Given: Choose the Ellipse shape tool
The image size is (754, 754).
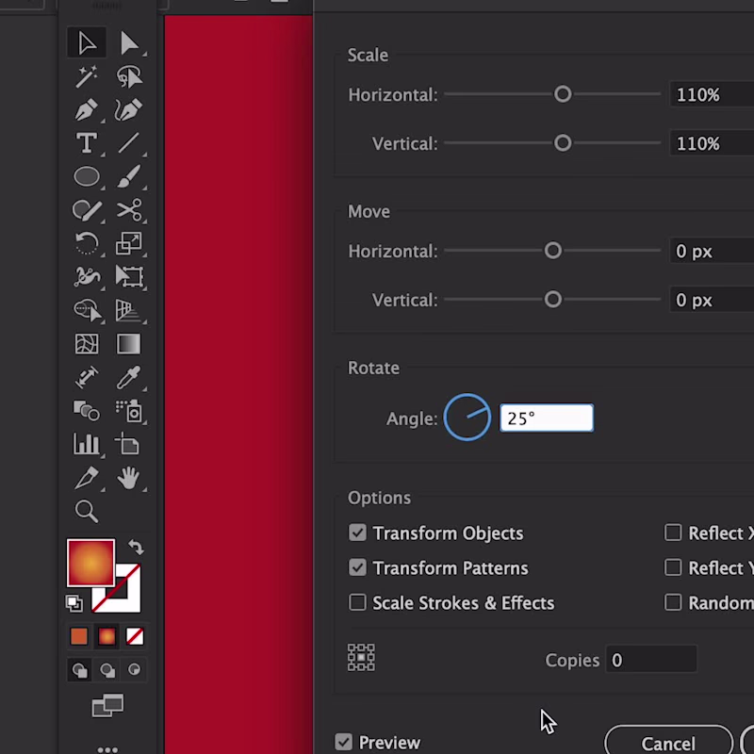Looking at the screenshot, I should click(86, 176).
